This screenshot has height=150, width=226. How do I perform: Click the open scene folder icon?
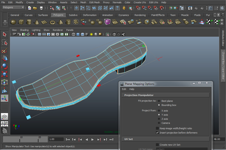click(x=35, y=8)
